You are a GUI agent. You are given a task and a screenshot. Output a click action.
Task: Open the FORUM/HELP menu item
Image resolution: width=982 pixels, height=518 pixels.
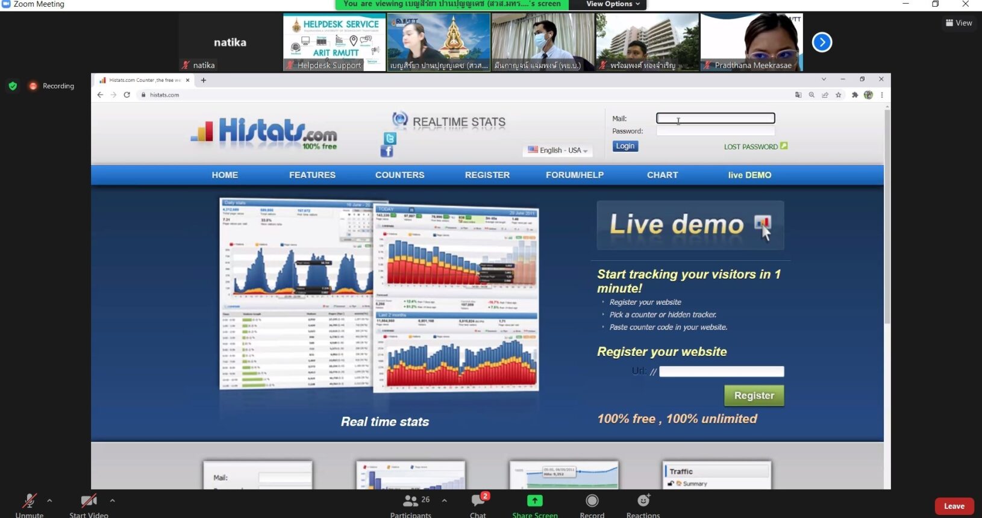[575, 175]
